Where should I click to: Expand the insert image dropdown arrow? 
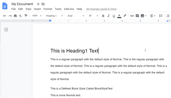[x=146, y=16]
